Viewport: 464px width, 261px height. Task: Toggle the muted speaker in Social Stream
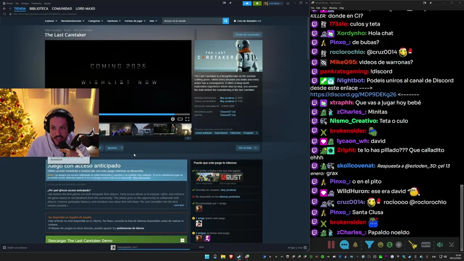click(439, 245)
